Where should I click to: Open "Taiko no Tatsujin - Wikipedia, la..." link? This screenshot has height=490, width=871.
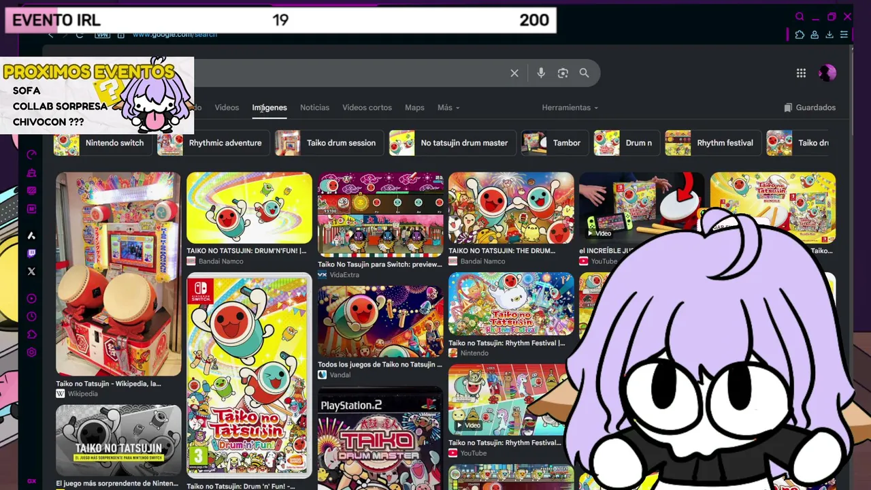[x=108, y=384]
